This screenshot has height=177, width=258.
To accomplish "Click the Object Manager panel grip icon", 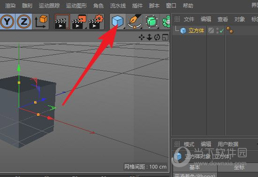I will tap(177, 19).
